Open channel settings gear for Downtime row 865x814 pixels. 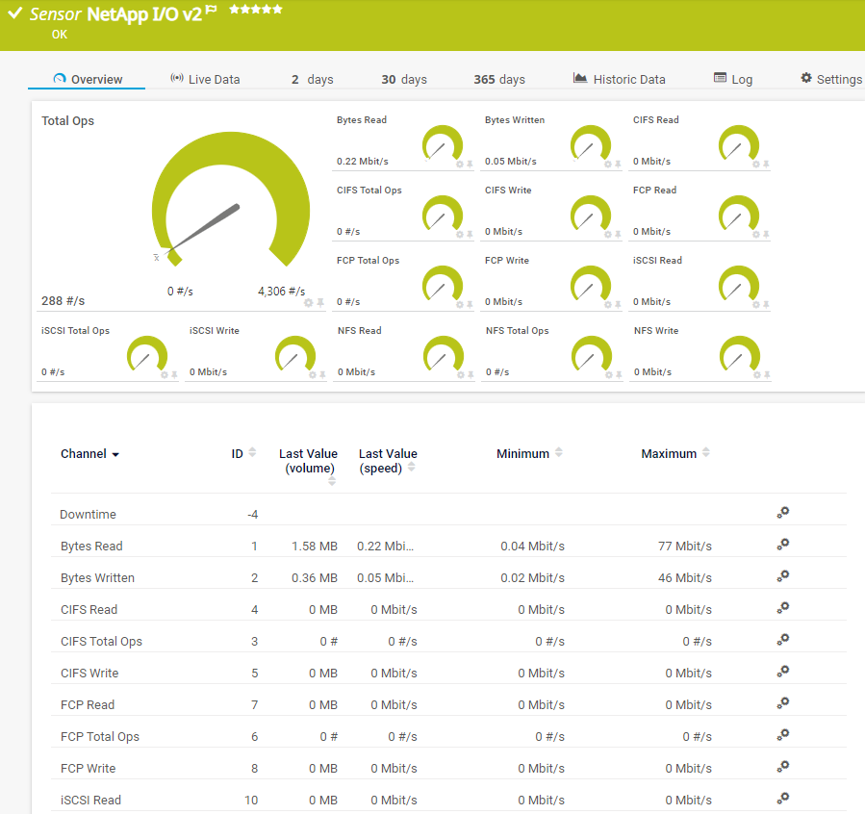pyautogui.click(x=783, y=513)
